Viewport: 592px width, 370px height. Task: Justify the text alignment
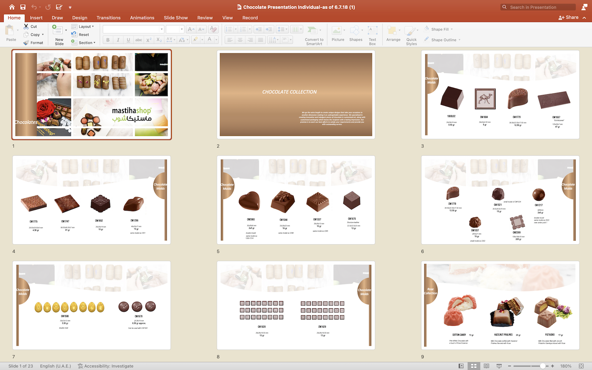(x=260, y=40)
